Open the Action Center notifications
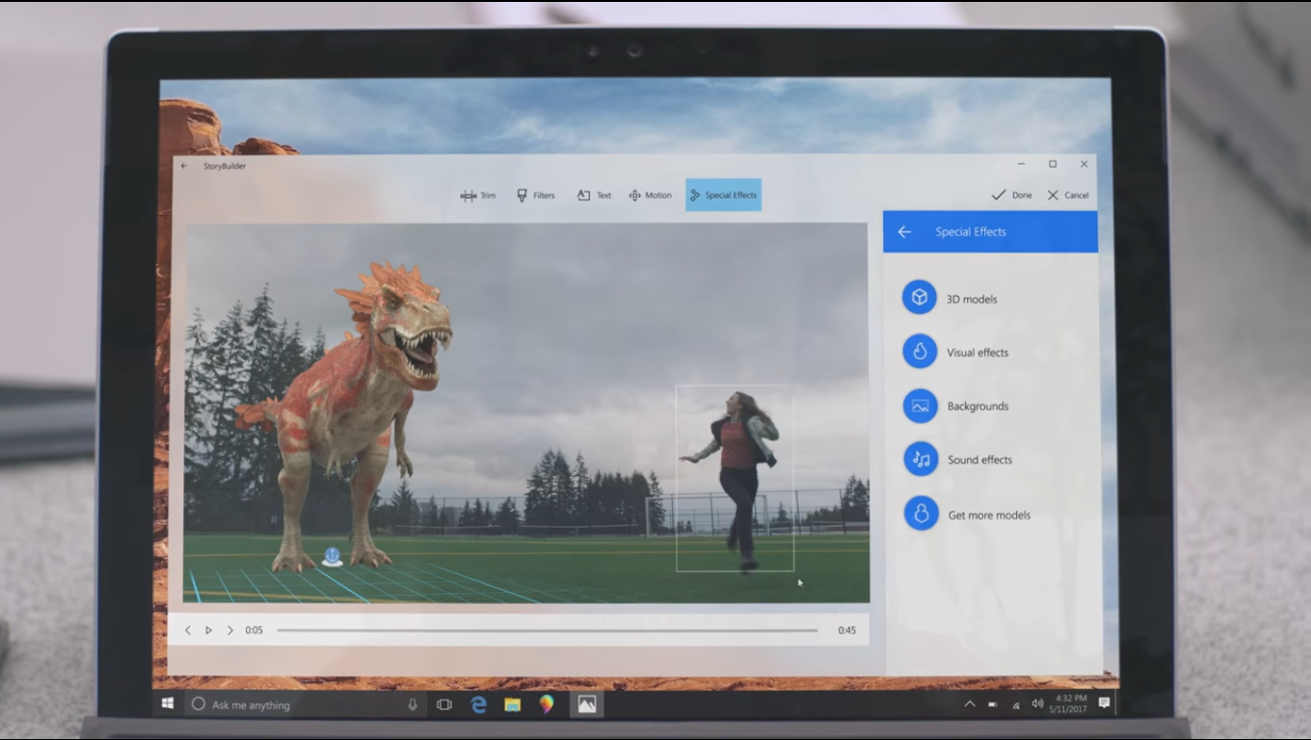Screen dimensions: 1311x740 [1105, 703]
